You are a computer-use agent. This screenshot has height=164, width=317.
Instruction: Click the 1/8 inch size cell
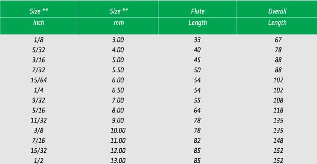[38, 40]
